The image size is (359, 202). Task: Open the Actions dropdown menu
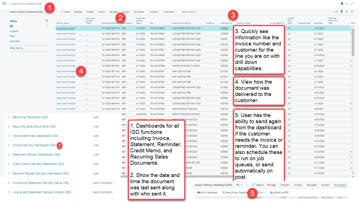(x=155, y=12)
